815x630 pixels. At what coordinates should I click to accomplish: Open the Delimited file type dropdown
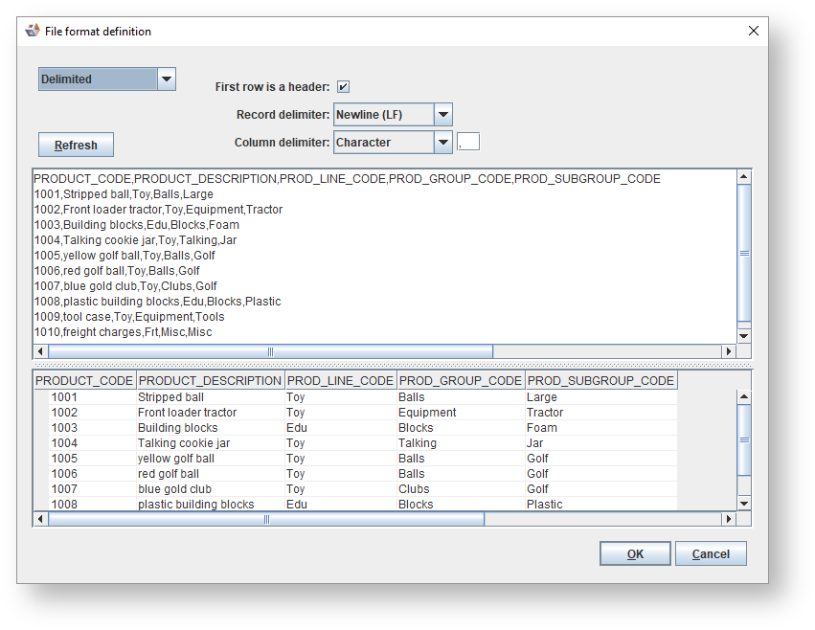tap(166, 79)
